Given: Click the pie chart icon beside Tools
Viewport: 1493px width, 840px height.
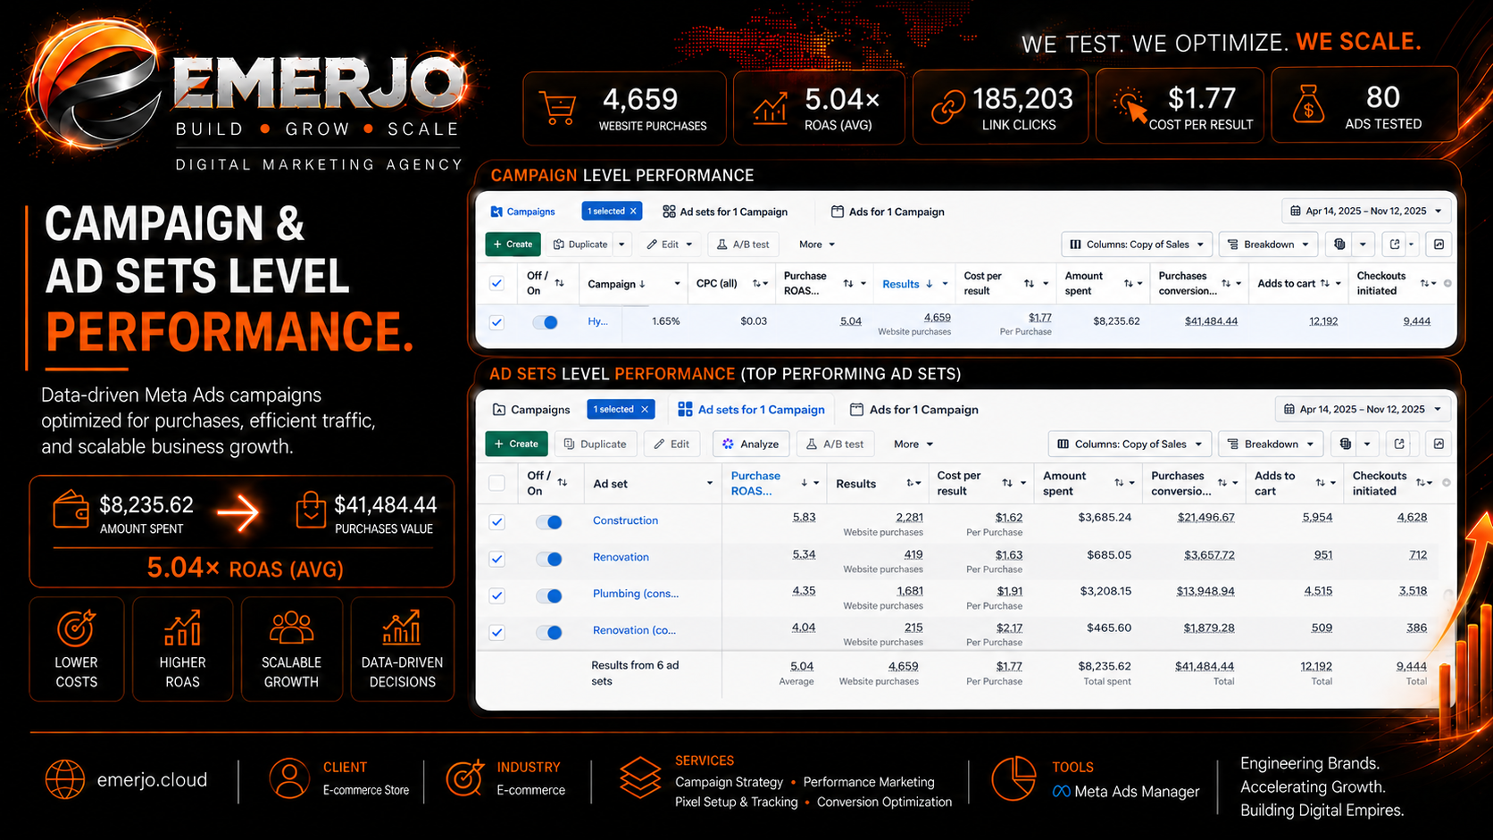Looking at the screenshot, I should pyautogui.click(x=1013, y=778).
